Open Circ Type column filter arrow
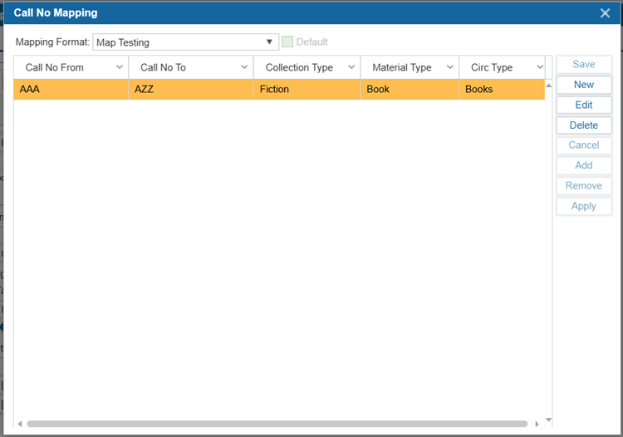 [536, 67]
